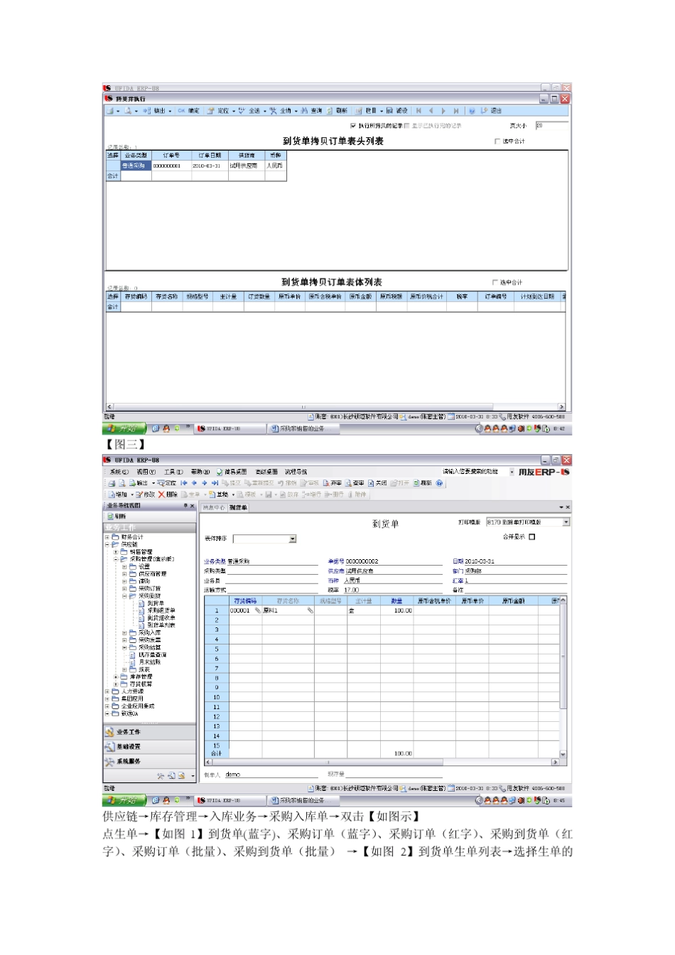Click 全选 (Select all) in 拷贝并执行 toolbar
The height and width of the screenshot is (955, 675).
[249, 111]
